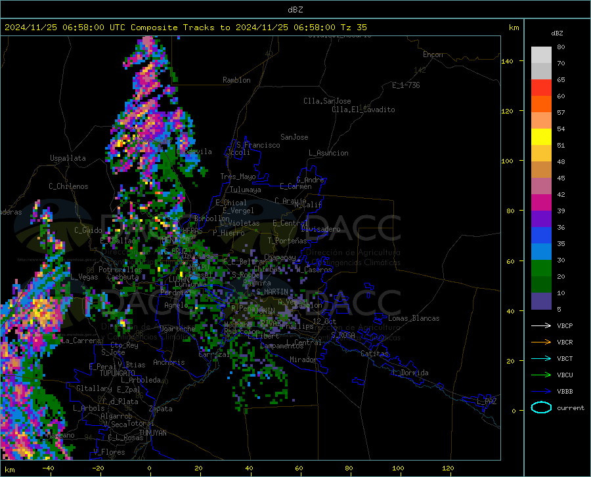
Task: Click the Chapanay map label
Action: point(280,257)
